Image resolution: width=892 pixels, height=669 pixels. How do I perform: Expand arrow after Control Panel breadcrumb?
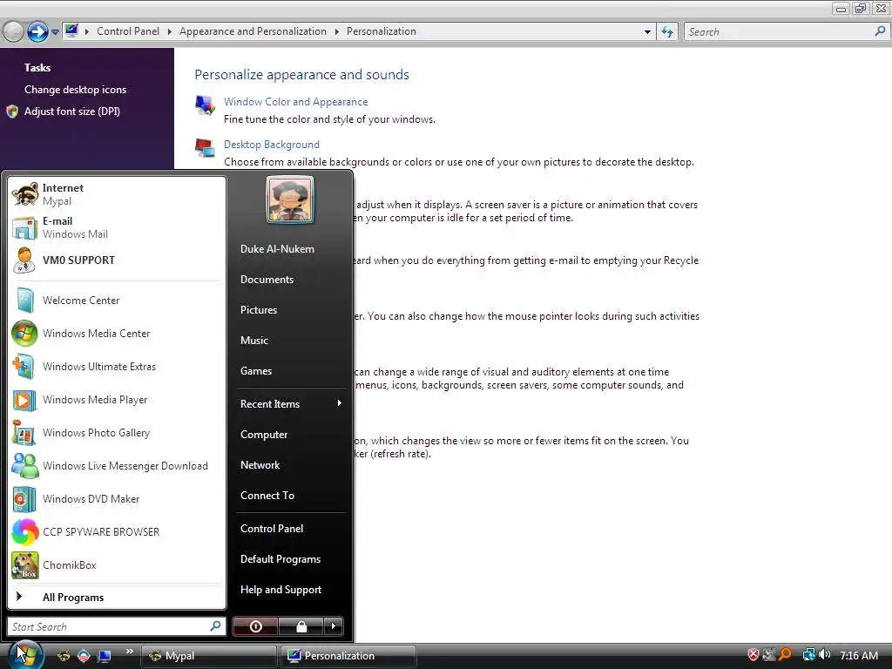170,31
